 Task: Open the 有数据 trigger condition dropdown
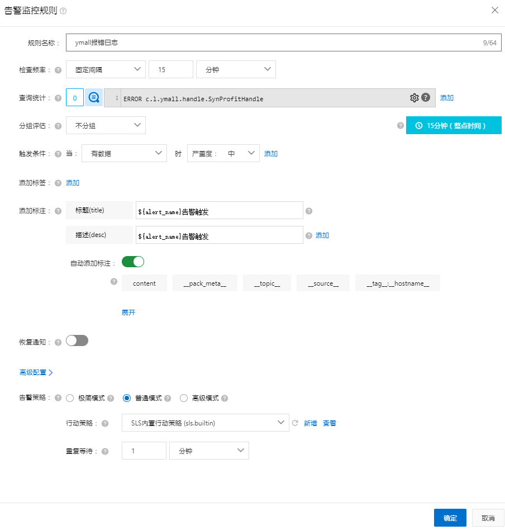pos(124,153)
